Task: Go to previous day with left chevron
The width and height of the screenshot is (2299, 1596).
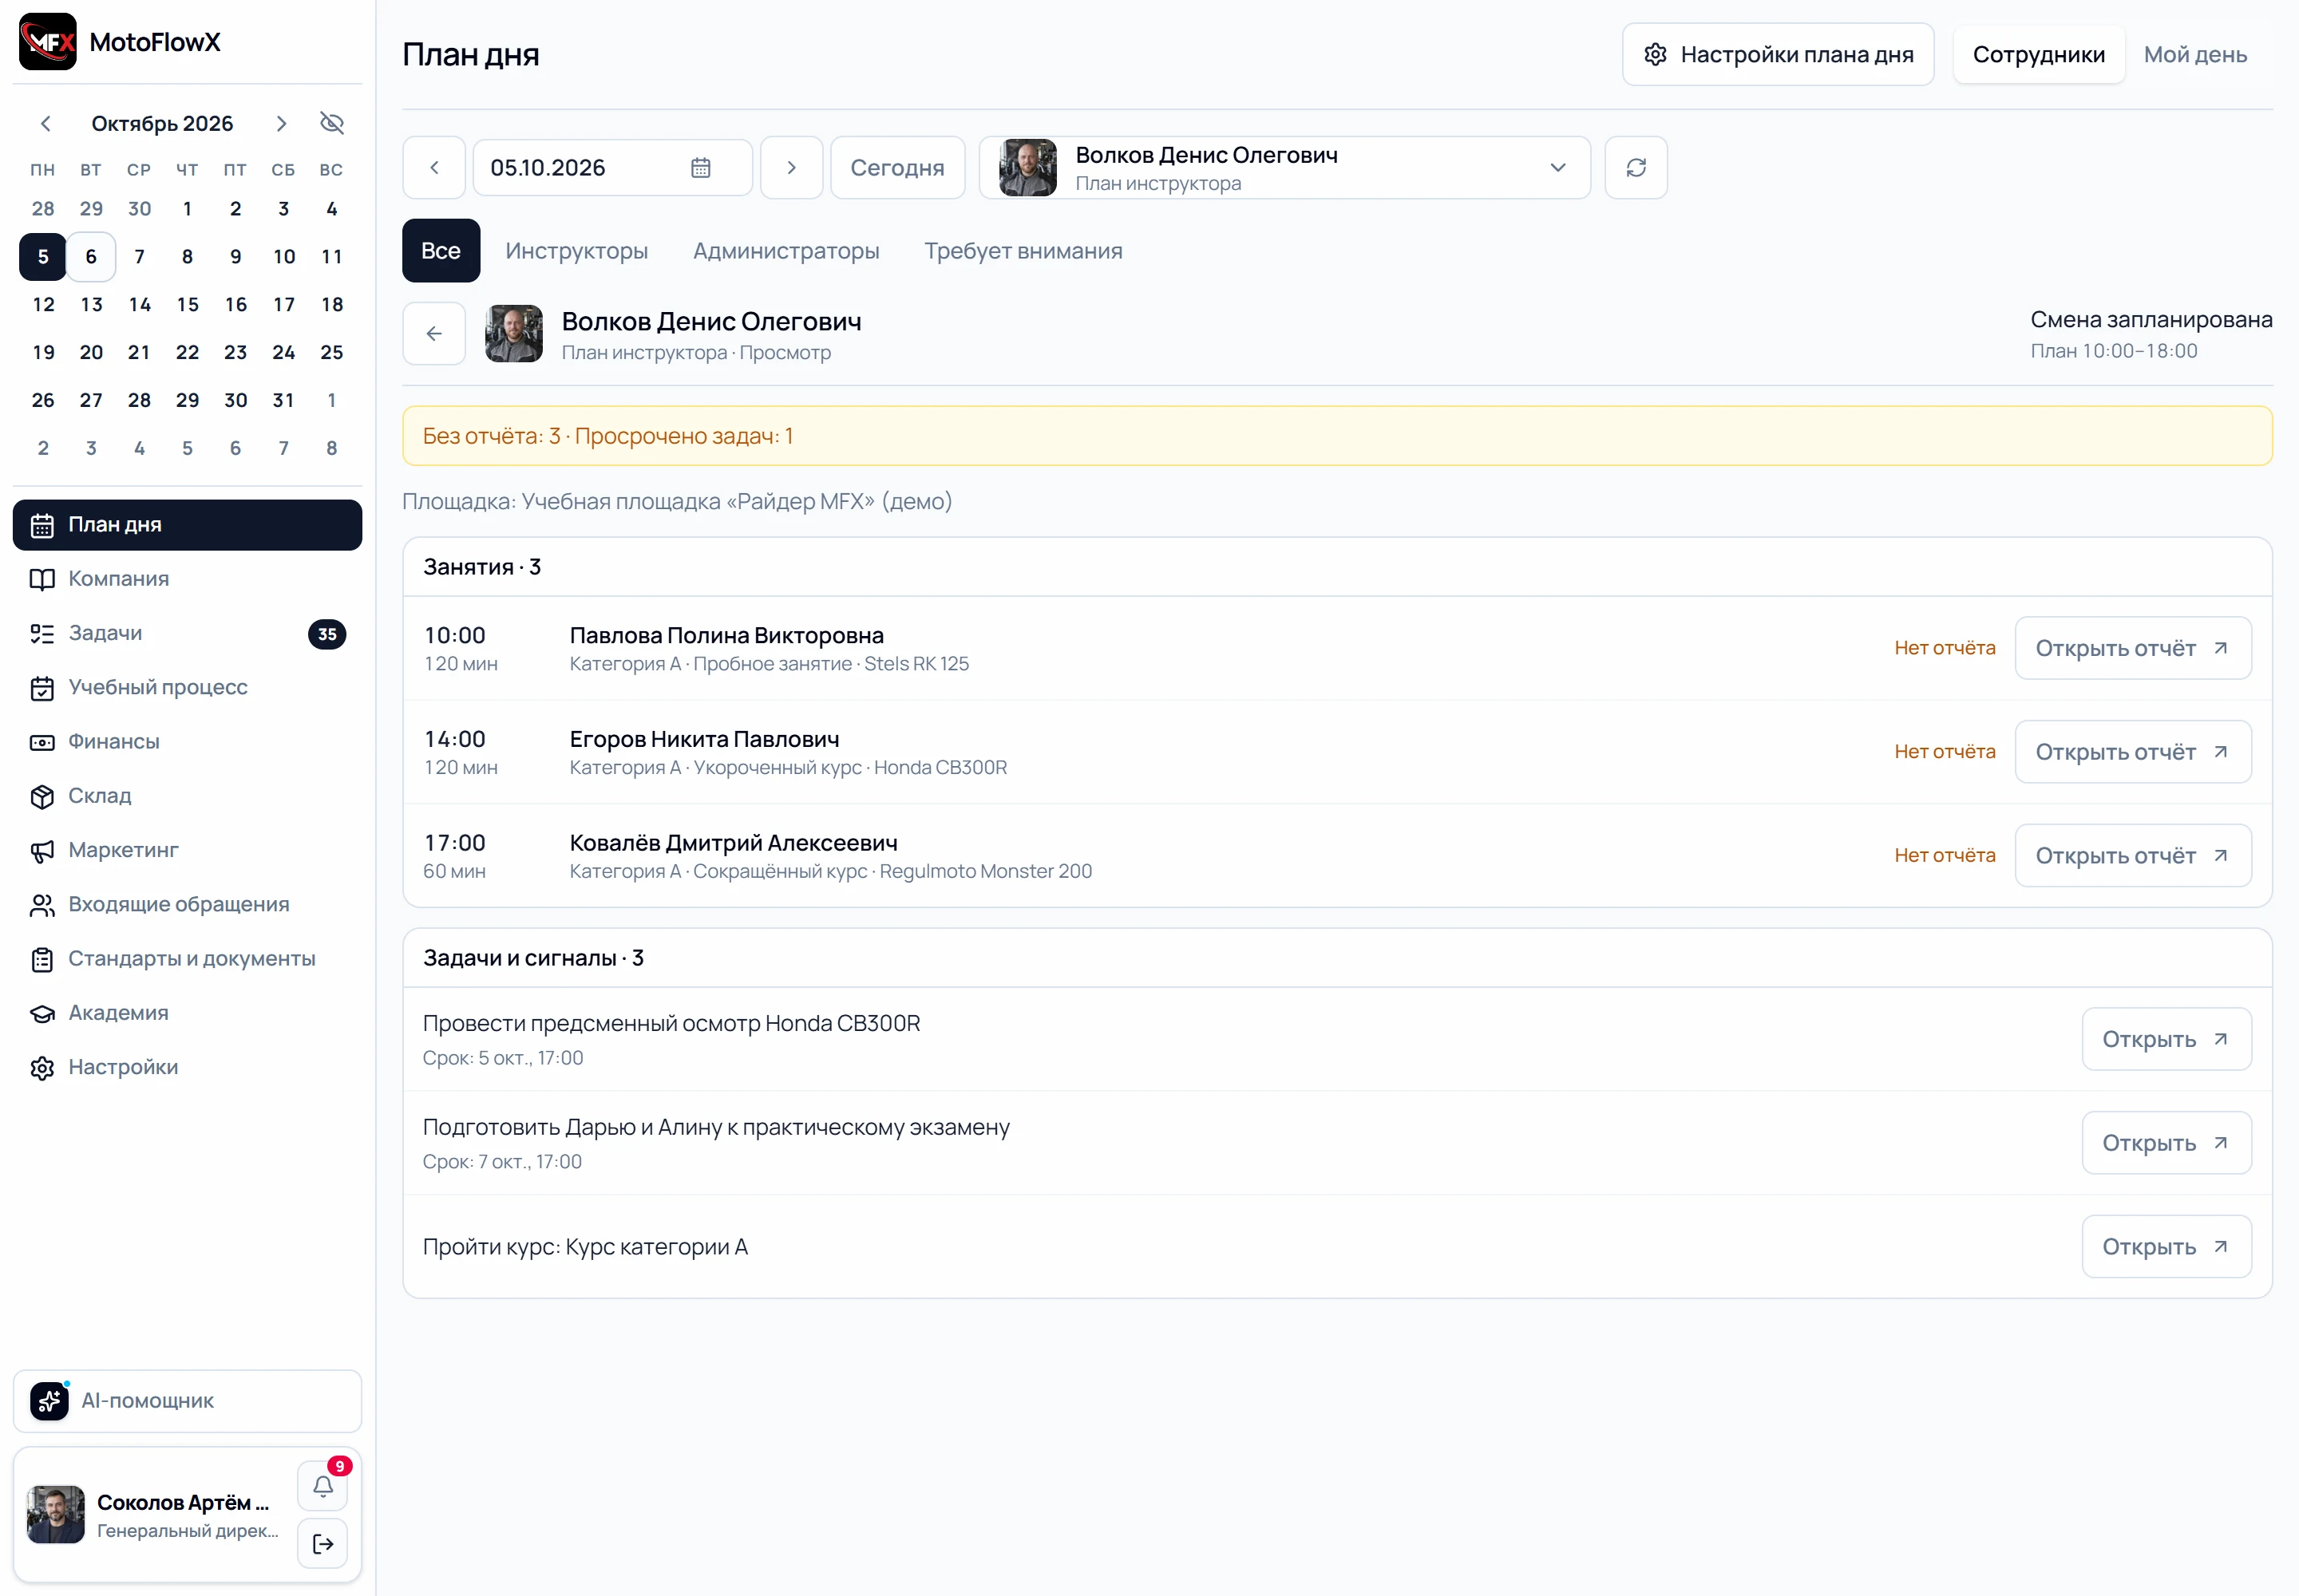Action: pos(434,168)
